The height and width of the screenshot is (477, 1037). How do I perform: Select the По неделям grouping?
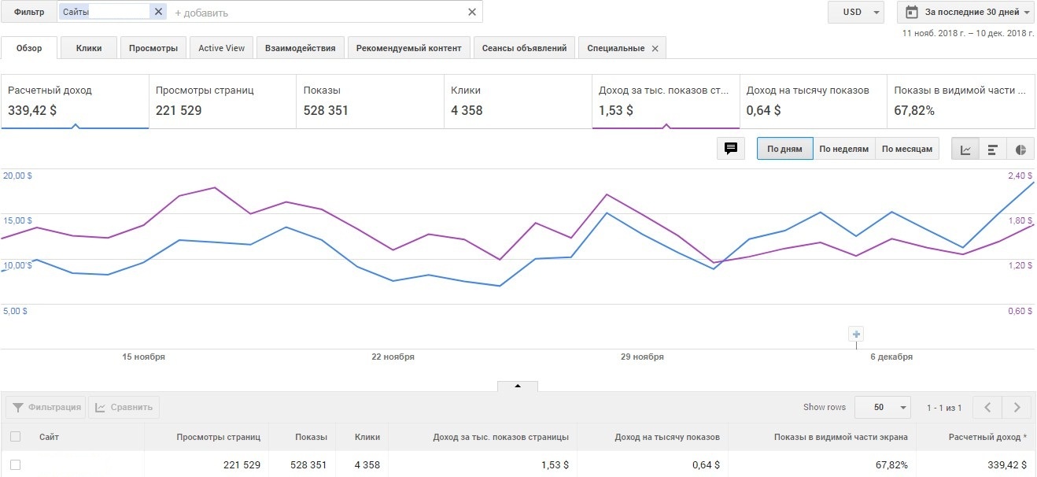[844, 149]
